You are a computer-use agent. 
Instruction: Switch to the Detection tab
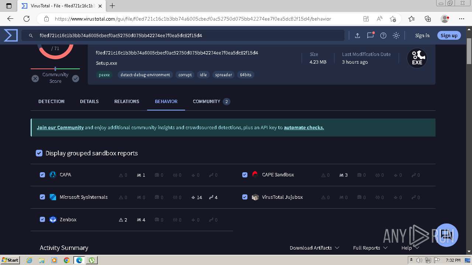tap(51, 101)
